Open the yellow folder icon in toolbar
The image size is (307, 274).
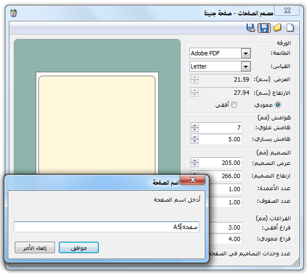pyautogui.click(x=277, y=27)
